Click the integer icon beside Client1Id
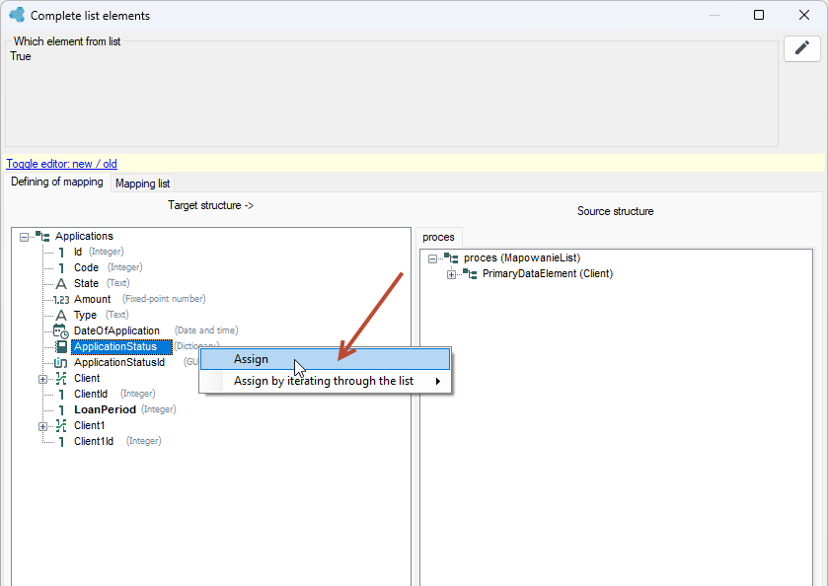Screen dimensions: 828x586 click(61, 441)
